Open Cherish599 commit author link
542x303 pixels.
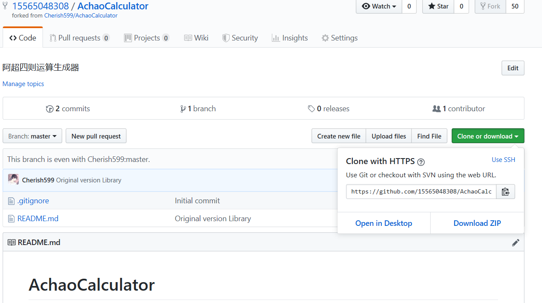38,180
